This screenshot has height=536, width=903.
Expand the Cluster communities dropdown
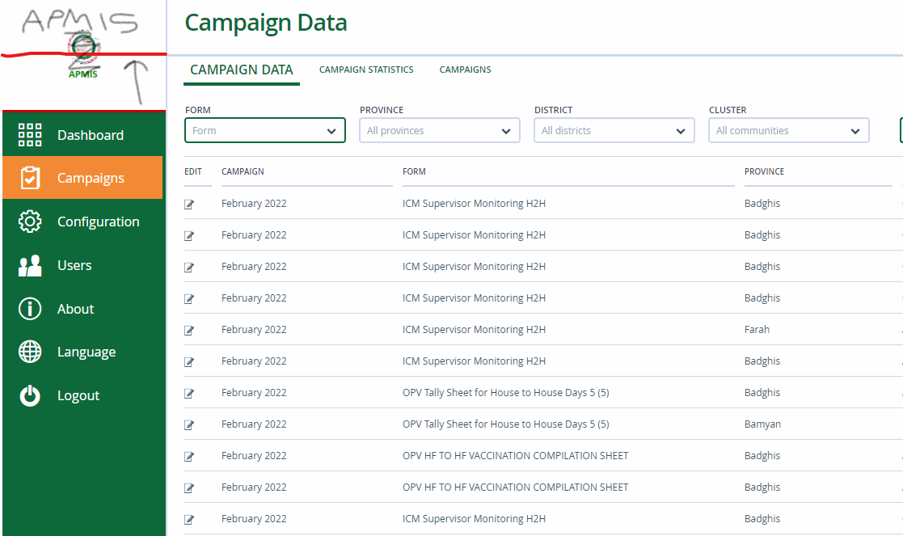pyautogui.click(x=788, y=130)
